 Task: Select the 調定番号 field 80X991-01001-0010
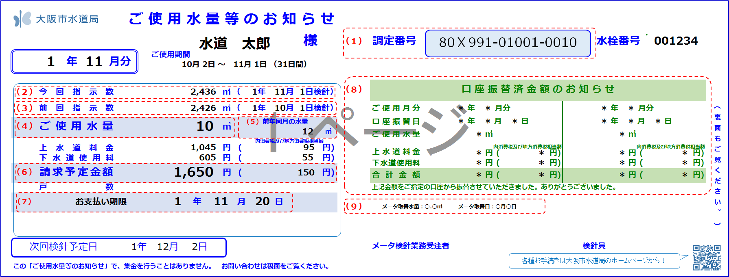tap(508, 43)
